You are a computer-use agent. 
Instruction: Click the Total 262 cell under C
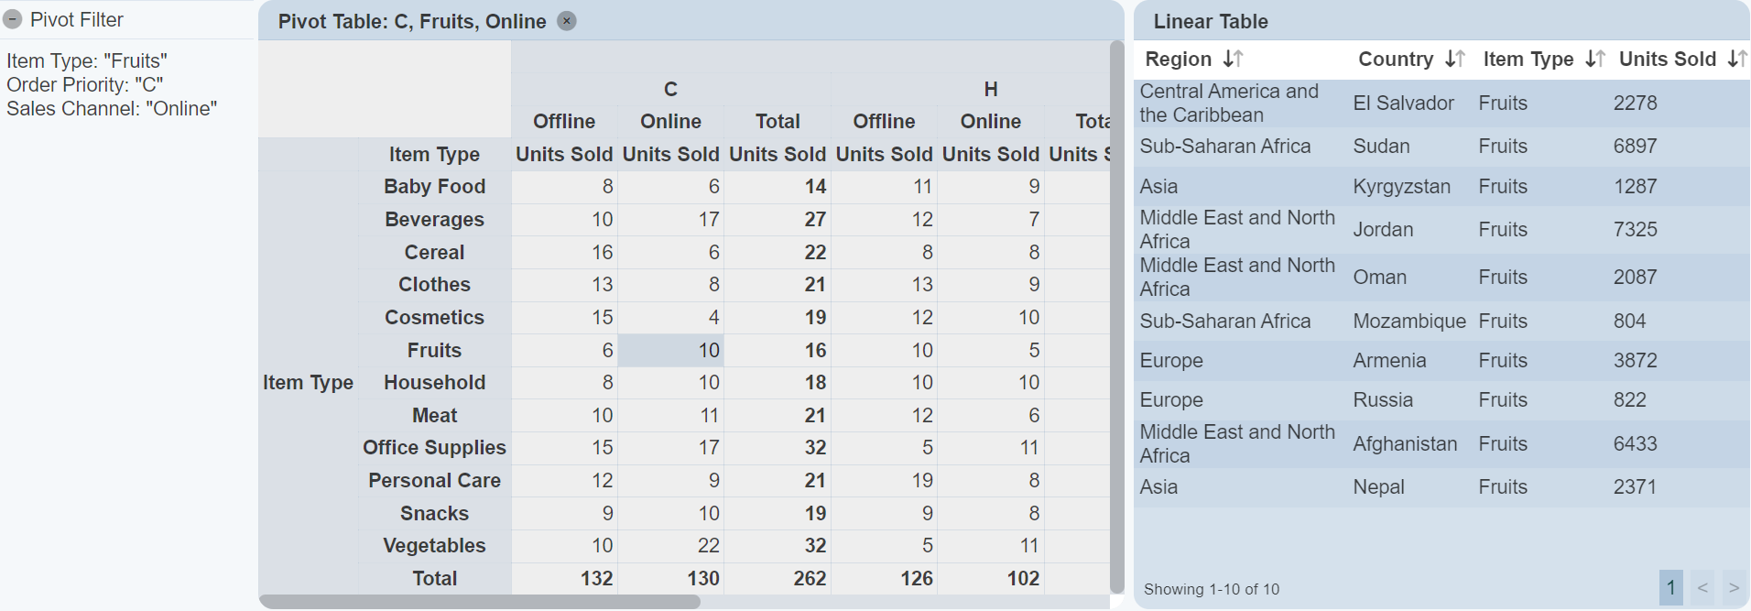coord(778,579)
